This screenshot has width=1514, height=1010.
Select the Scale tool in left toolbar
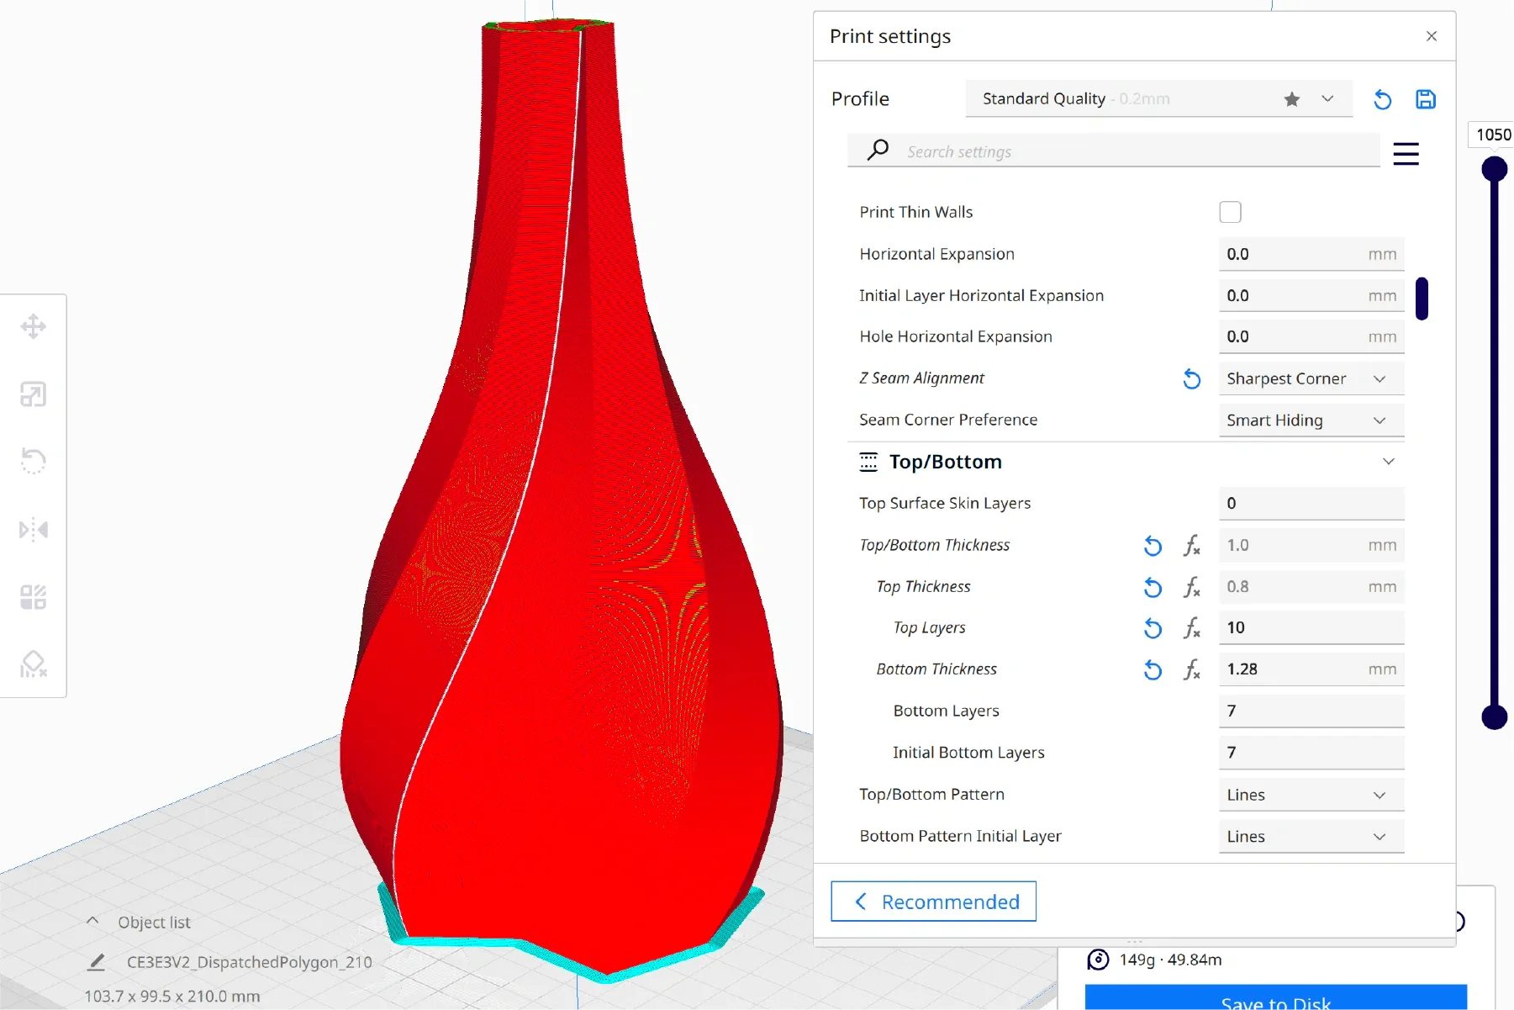[34, 394]
